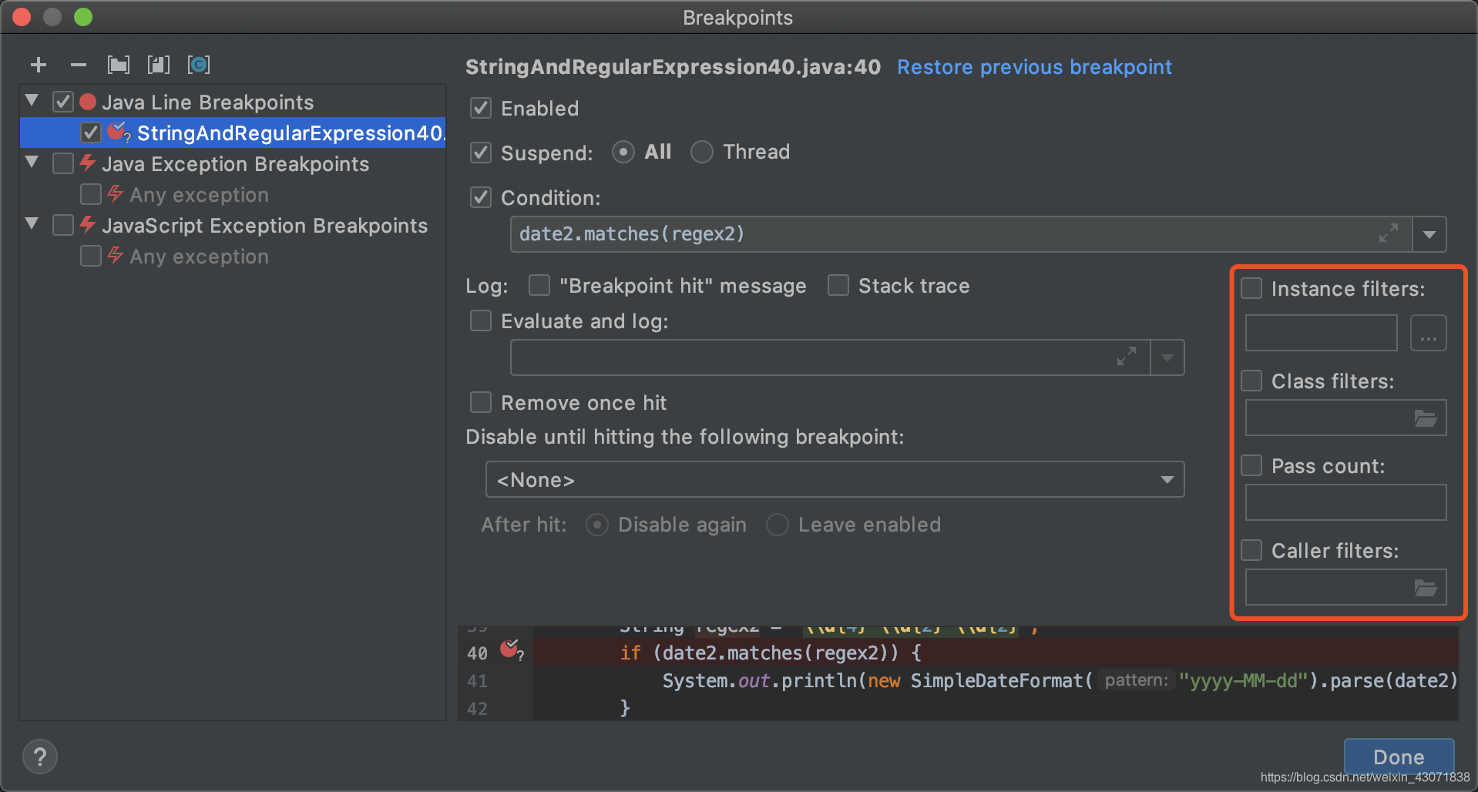This screenshot has width=1478, height=792.
Task: Click the Done button
Action: coord(1399,757)
